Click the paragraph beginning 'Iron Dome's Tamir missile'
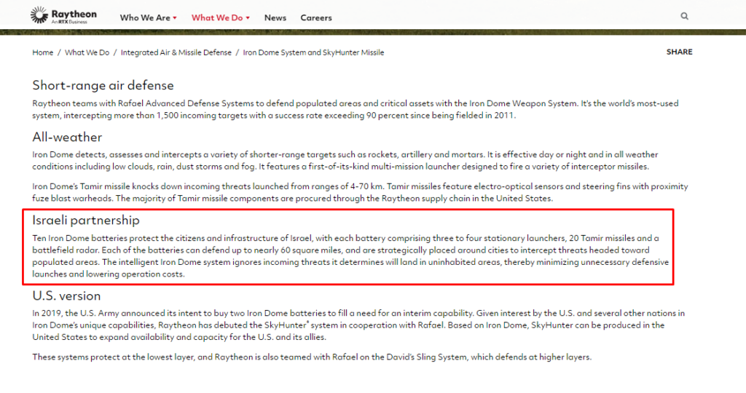The height and width of the screenshot is (393, 746). 360,192
